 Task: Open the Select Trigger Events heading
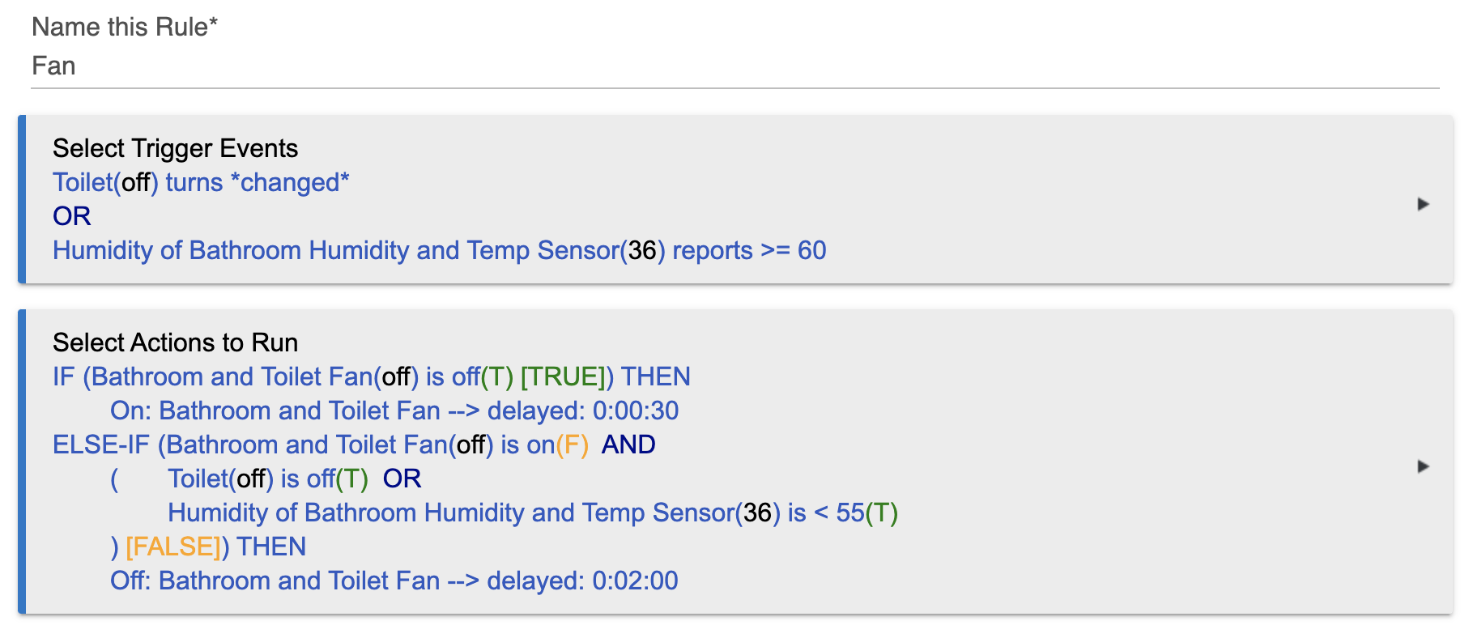(x=175, y=148)
